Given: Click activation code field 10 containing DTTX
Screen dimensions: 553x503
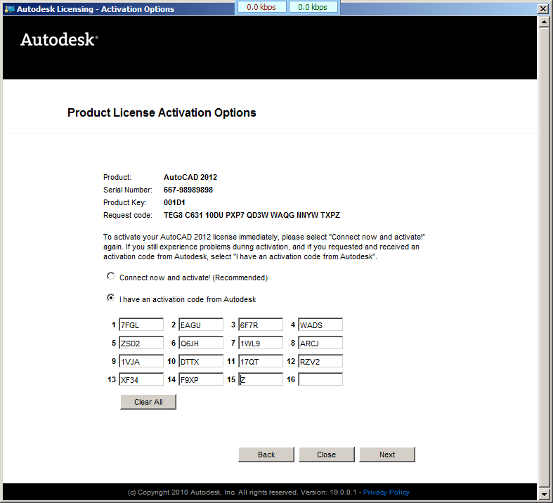Looking at the screenshot, I should click(201, 361).
